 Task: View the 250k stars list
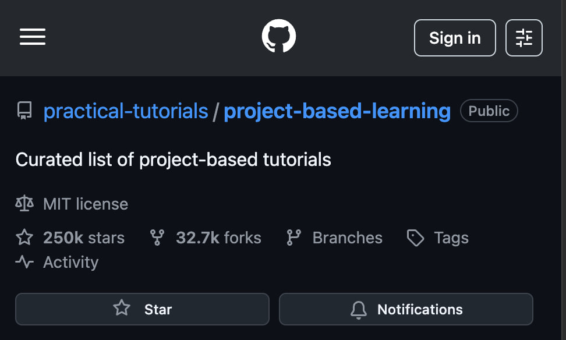(x=83, y=238)
